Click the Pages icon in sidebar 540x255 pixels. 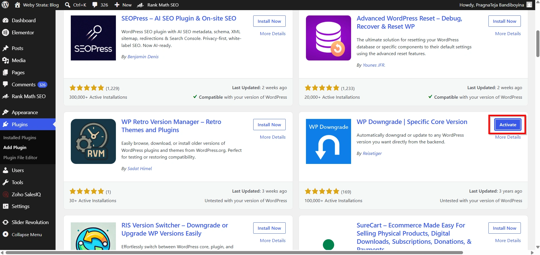[5, 72]
